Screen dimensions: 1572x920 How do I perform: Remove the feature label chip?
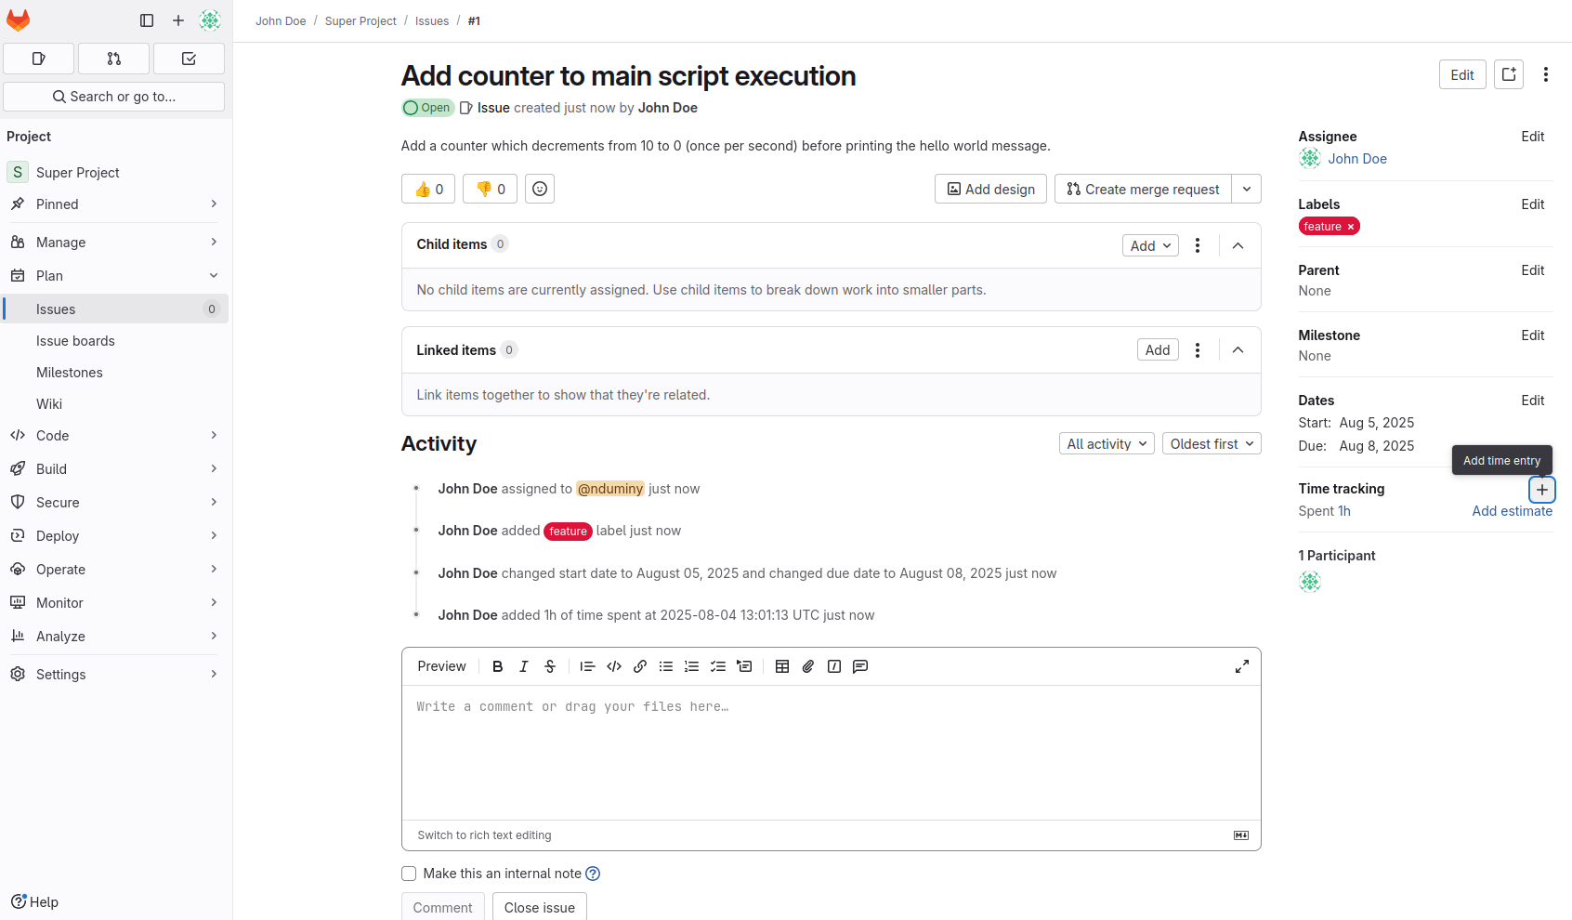1350,226
